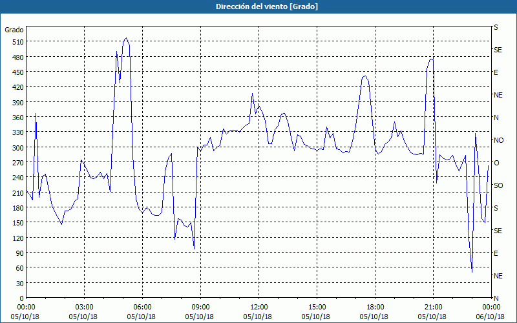
Task: Click the 180 degree axis label
Action: (x=19, y=208)
